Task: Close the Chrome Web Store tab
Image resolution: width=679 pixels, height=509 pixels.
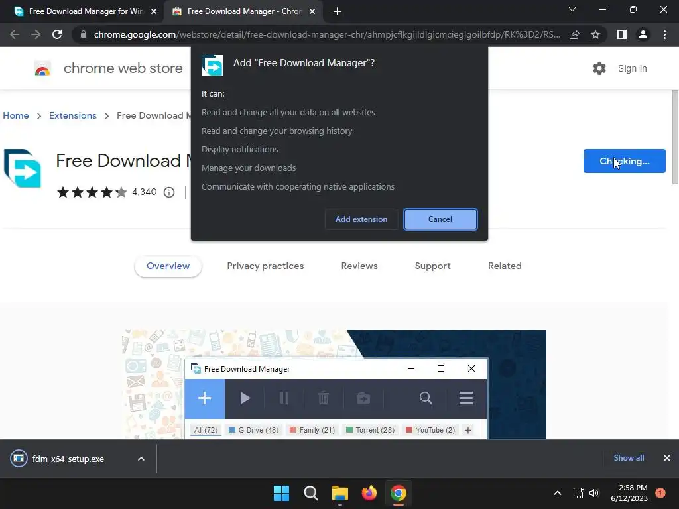Action: 312,11
